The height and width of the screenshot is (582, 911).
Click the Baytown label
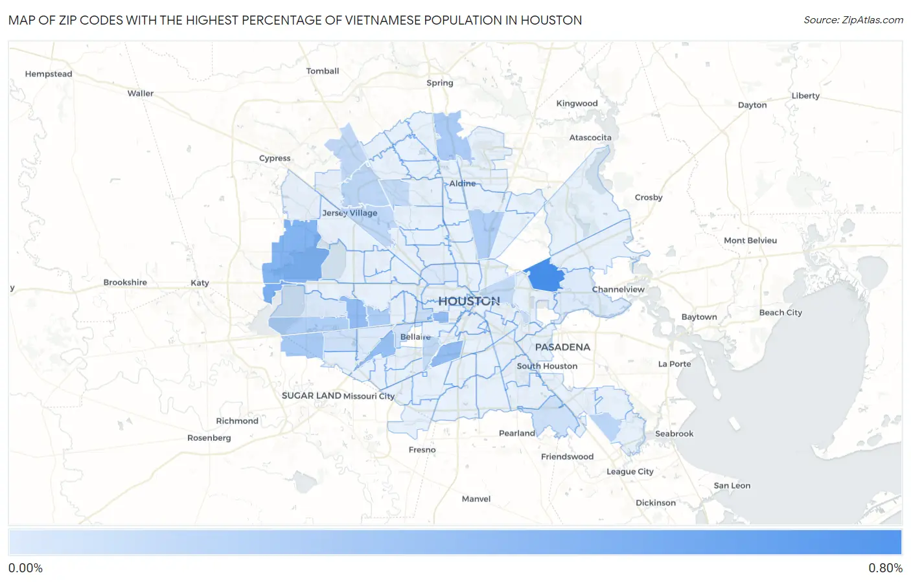(699, 317)
